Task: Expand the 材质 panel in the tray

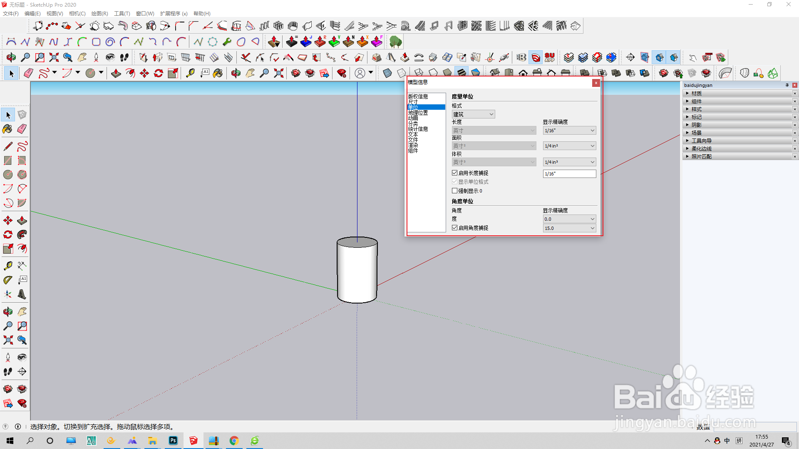Action: pyautogui.click(x=697, y=94)
